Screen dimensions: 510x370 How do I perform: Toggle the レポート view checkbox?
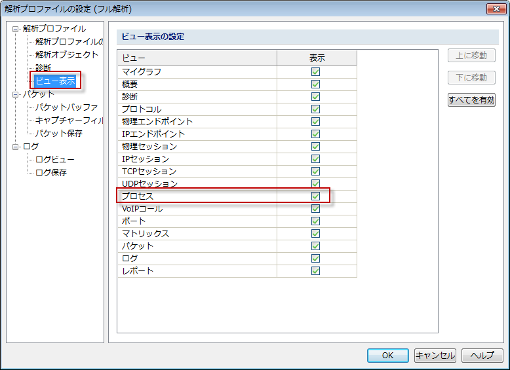316,270
